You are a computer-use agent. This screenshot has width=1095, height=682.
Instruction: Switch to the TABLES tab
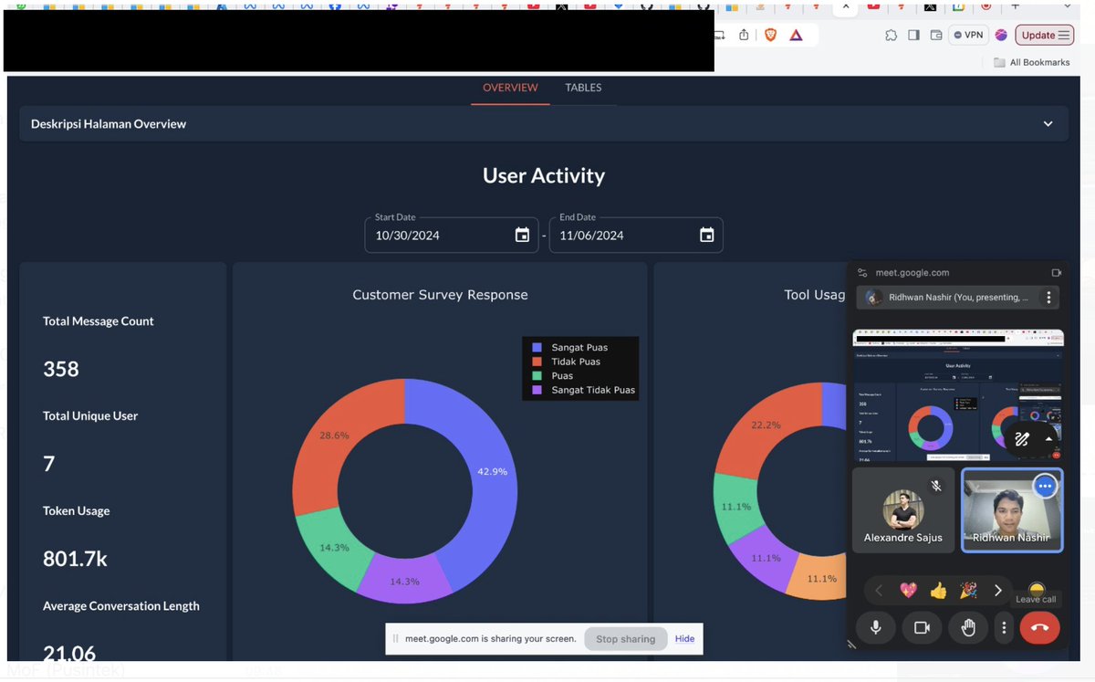pyautogui.click(x=583, y=88)
